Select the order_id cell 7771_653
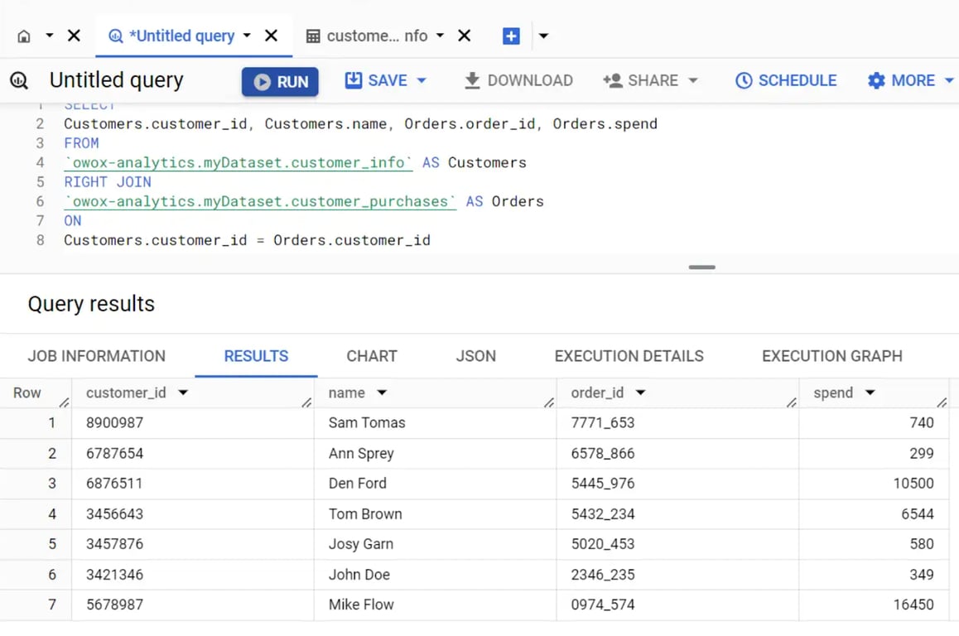This screenshot has width=959, height=636. [677, 423]
